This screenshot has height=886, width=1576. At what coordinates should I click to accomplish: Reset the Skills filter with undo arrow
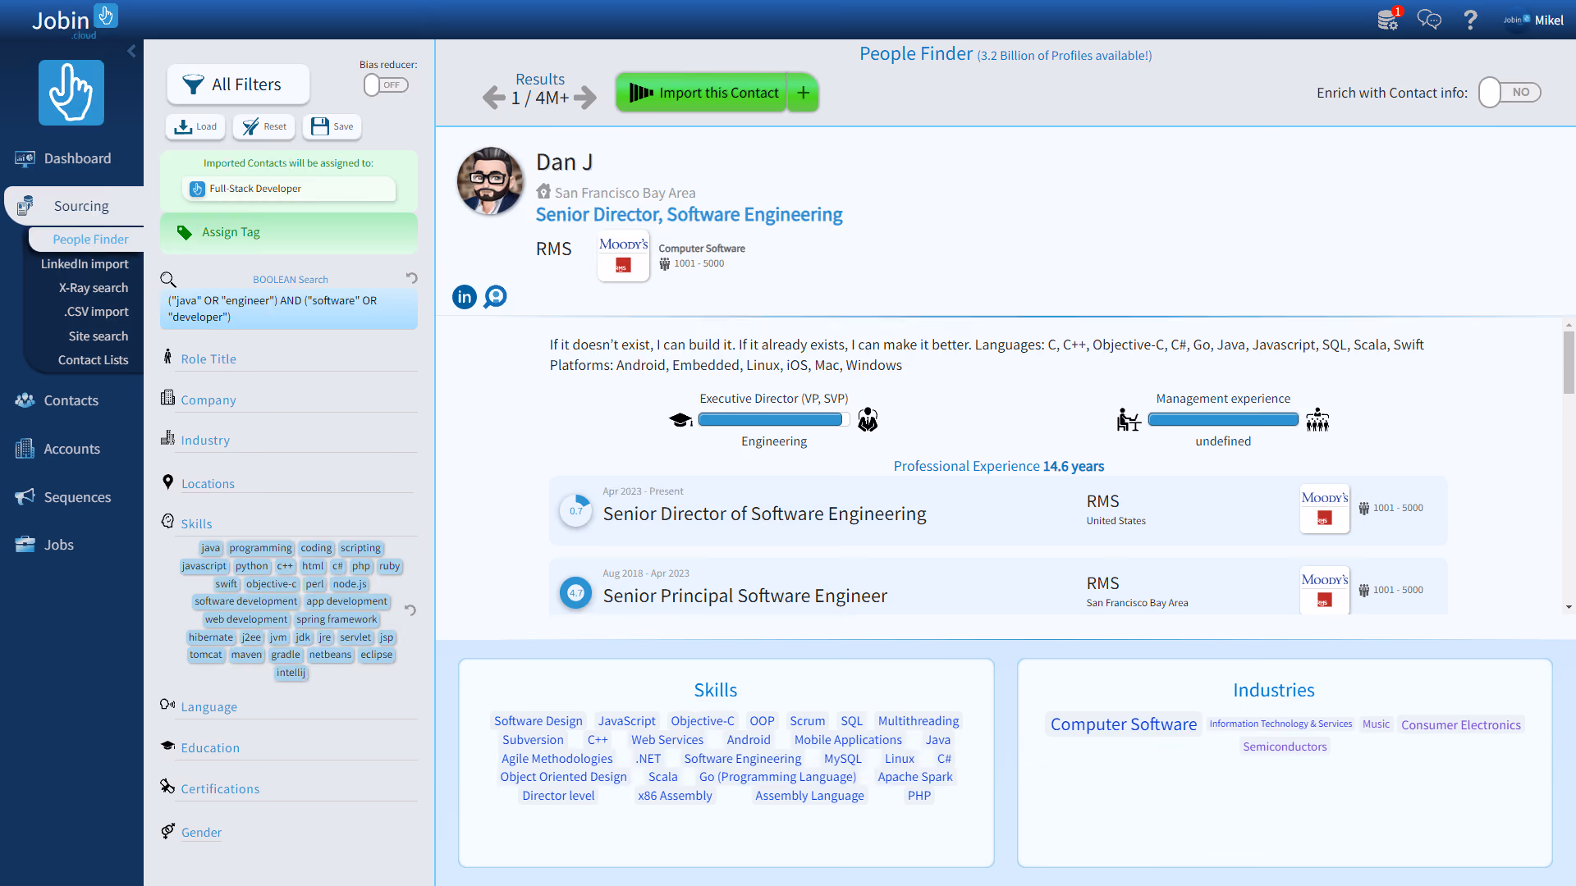coord(410,610)
